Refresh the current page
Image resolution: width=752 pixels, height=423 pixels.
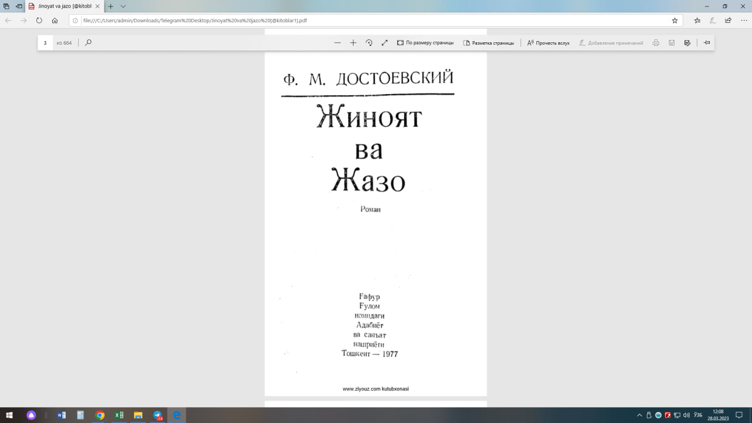coord(39,20)
